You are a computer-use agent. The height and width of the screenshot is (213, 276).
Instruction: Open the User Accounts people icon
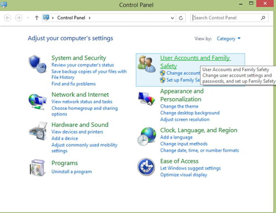coord(147,64)
